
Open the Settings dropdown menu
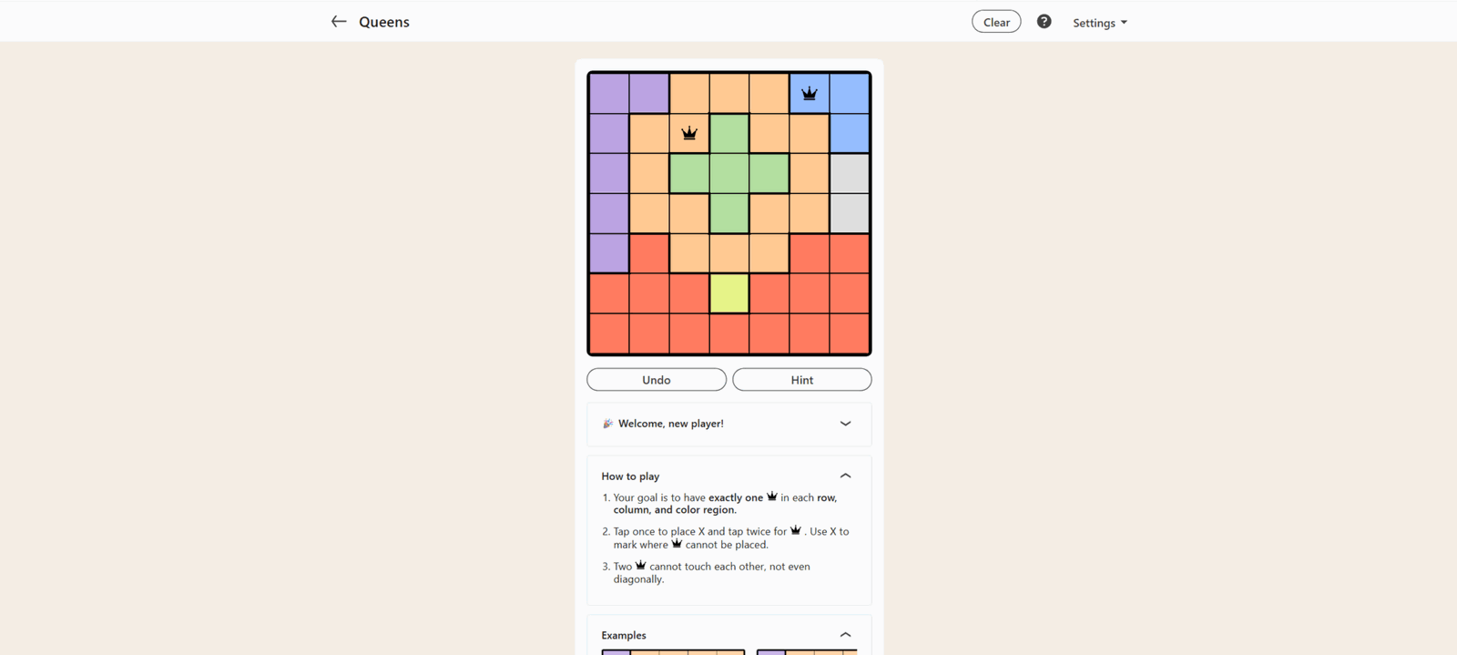pyautogui.click(x=1099, y=23)
